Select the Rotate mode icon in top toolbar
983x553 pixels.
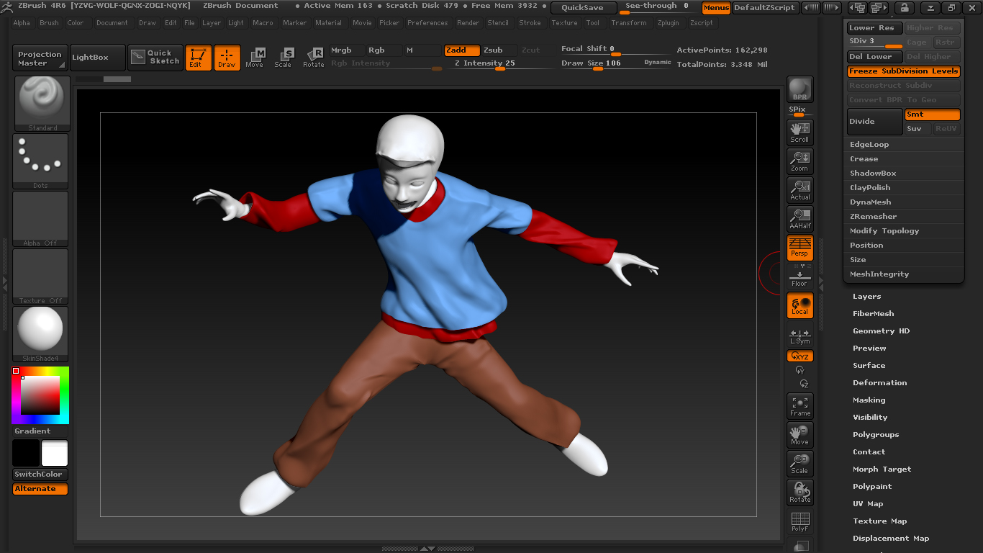click(313, 58)
